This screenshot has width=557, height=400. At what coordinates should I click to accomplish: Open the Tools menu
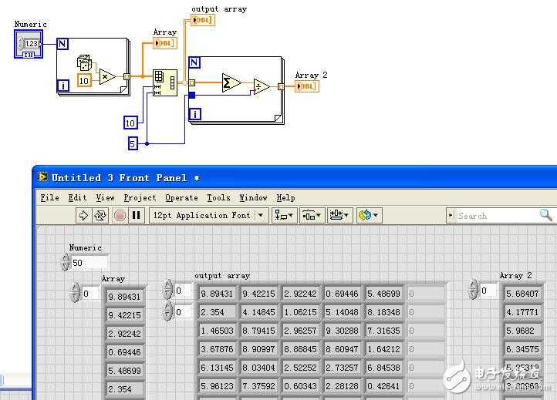(218, 198)
